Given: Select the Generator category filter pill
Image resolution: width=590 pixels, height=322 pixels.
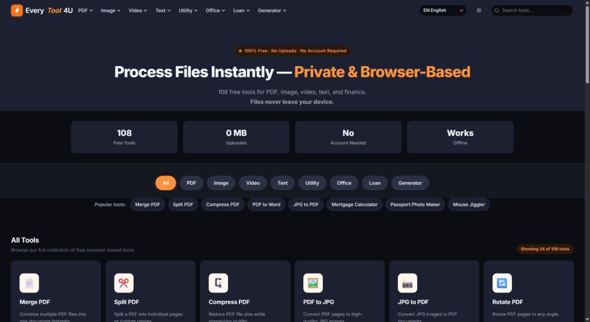Looking at the screenshot, I should tap(410, 183).
